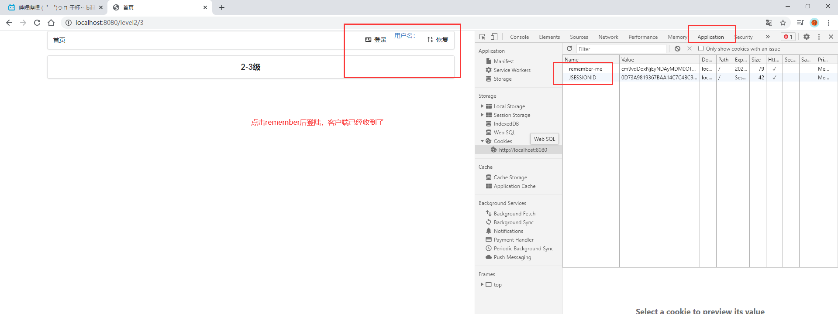
Task: Open the Chrome three-dot menu
Action: [x=828, y=23]
